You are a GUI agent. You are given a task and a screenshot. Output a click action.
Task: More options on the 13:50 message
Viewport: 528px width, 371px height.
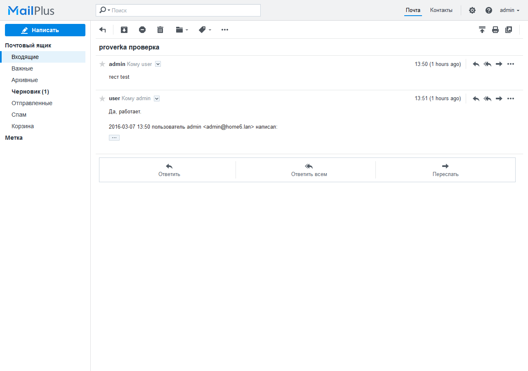coord(511,64)
